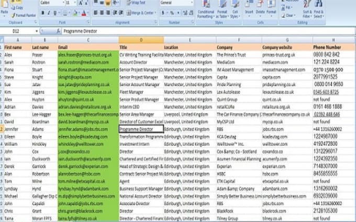Select the blackrock.com website cell
Image resolution: width=356 pixels, height=222 pixels.
tap(287, 211)
